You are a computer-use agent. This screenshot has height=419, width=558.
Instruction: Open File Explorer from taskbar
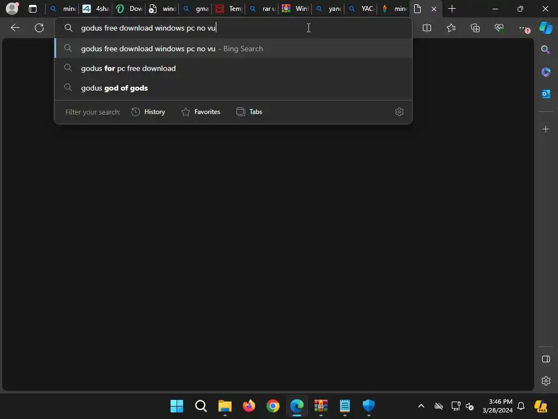[x=225, y=406]
